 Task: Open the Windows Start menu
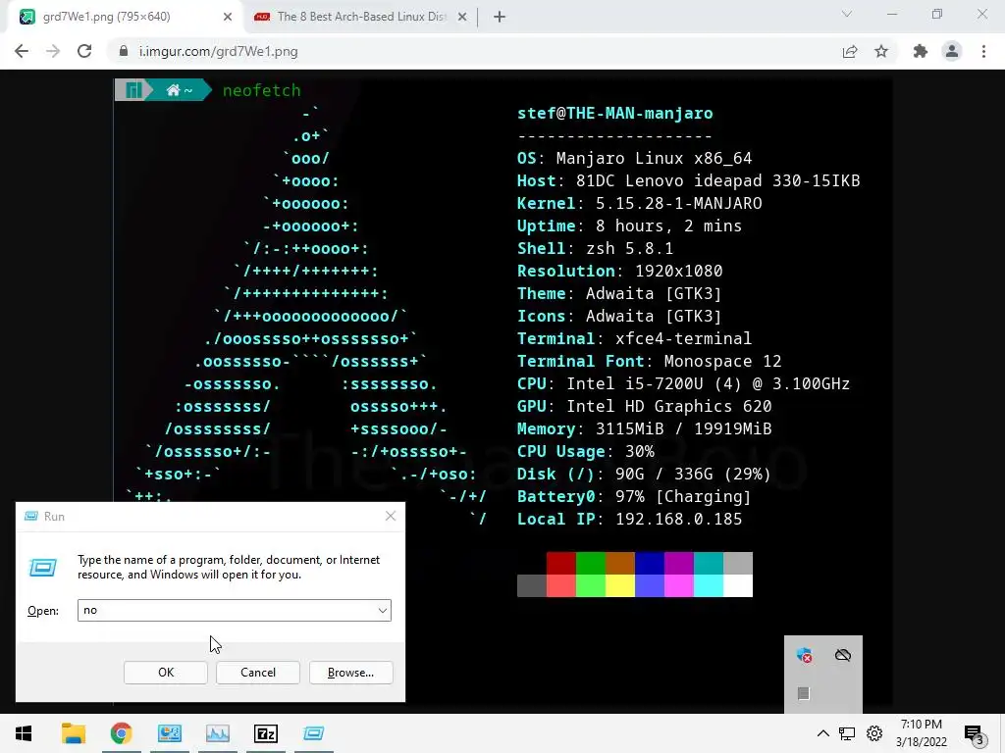tap(24, 733)
